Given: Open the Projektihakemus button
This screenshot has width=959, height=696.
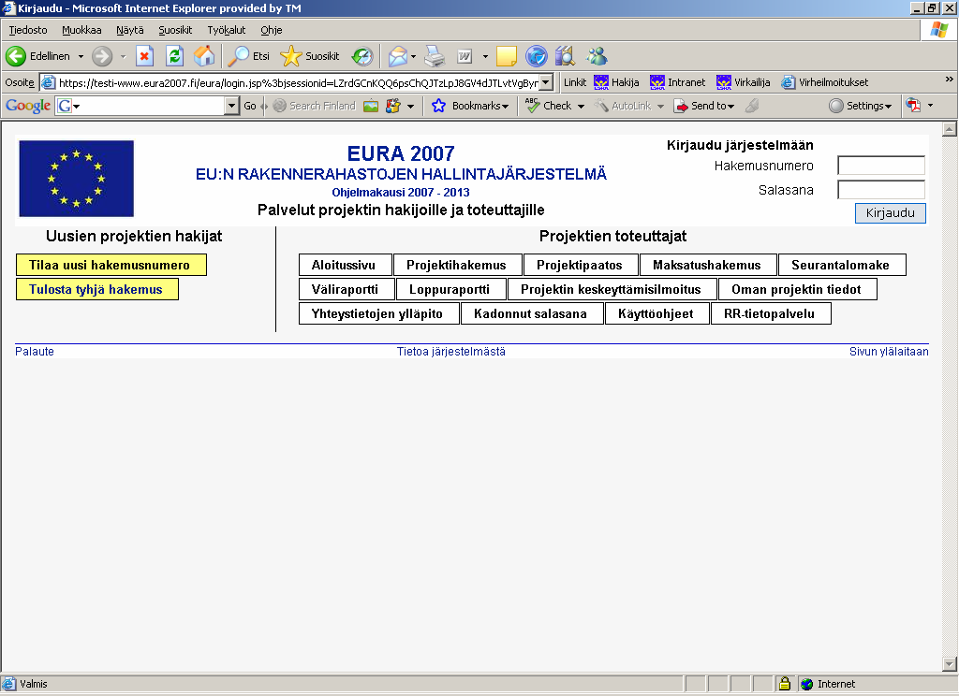Looking at the screenshot, I should pos(457,265).
